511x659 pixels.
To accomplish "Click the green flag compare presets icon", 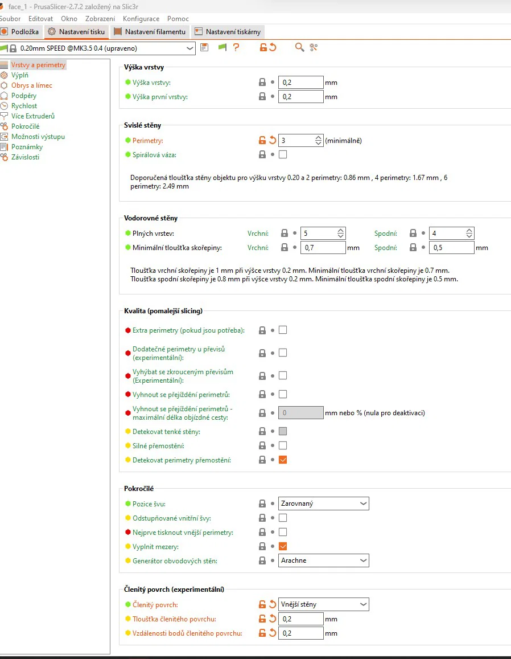I will point(222,47).
